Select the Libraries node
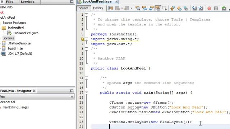Image resolution: width=230 pixels, height=129 pixels. coord(8,38)
